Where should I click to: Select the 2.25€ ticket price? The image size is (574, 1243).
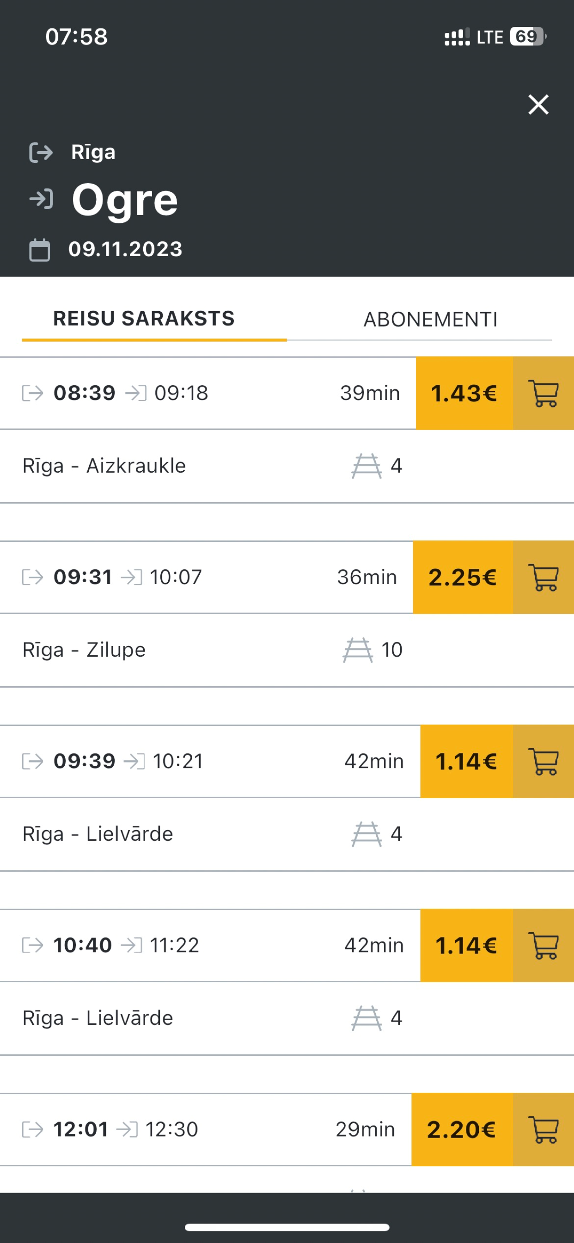click(463, 577)
